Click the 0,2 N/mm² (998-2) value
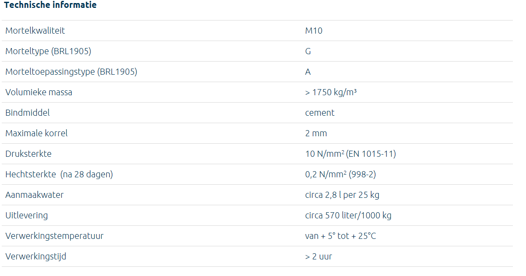The image size is (526, 276). pyautogui.click(x=340, y=175)
